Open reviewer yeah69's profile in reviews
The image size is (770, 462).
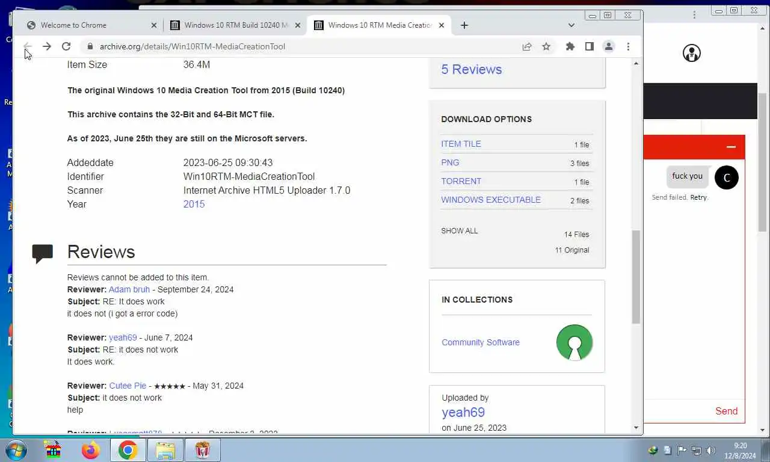pyautogui.click(x=123, y=337)
